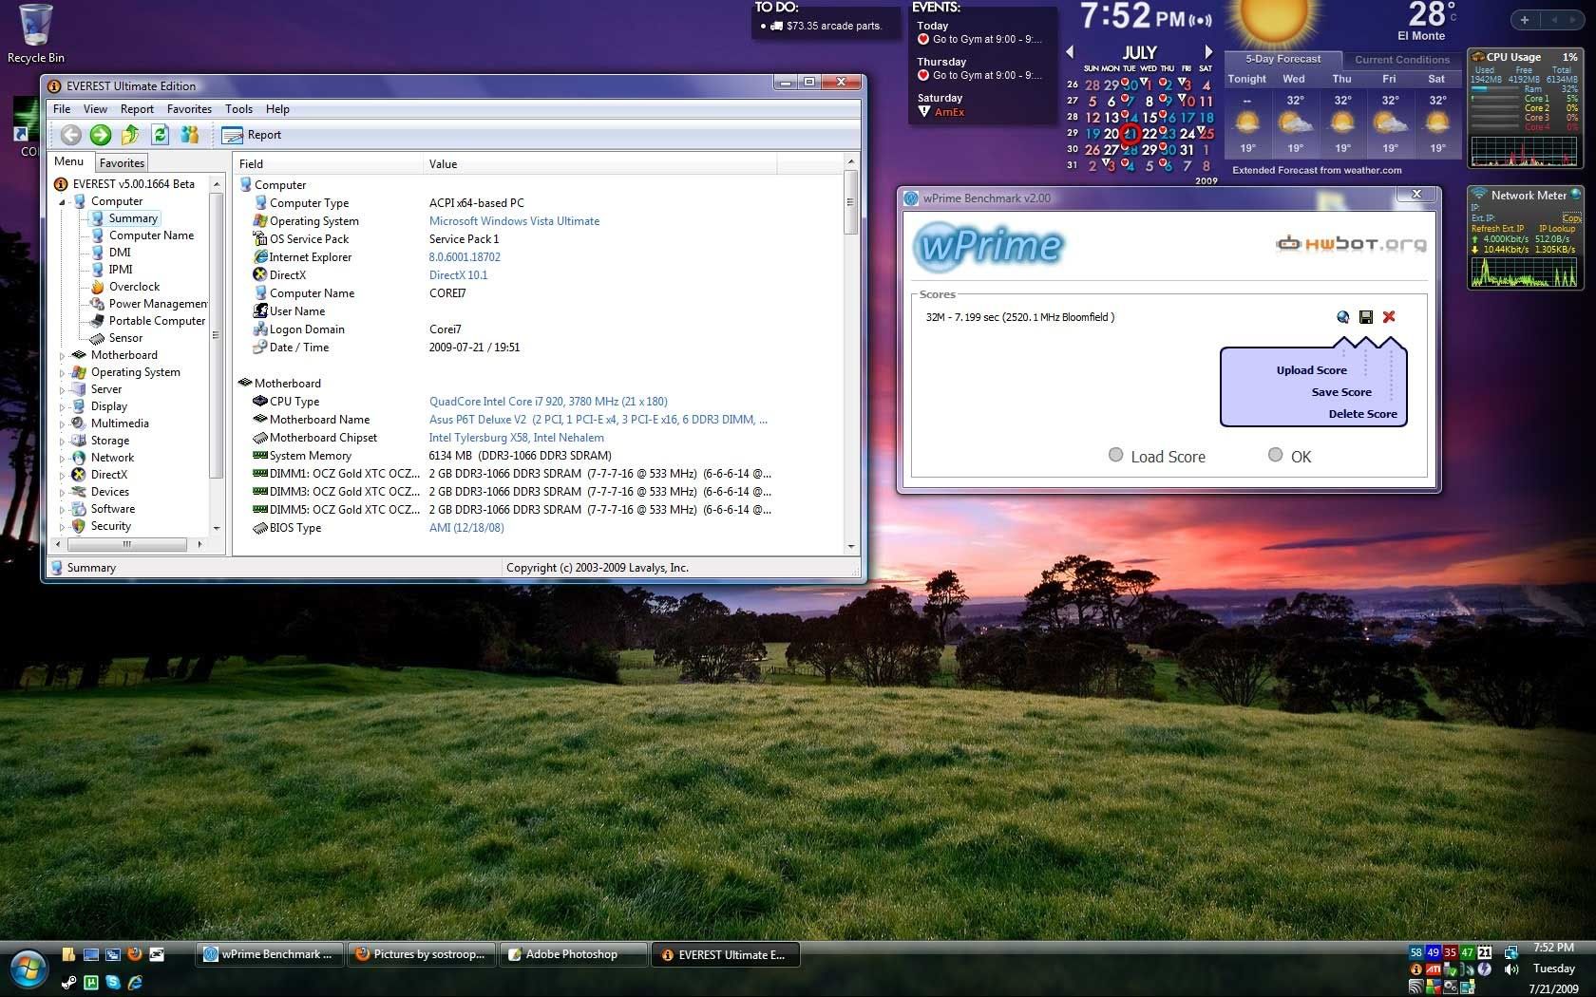Expand the Motherboard tree node
Image resolution: width=1596 pixels, height=997 pixels.
click(x=63, y=356)
